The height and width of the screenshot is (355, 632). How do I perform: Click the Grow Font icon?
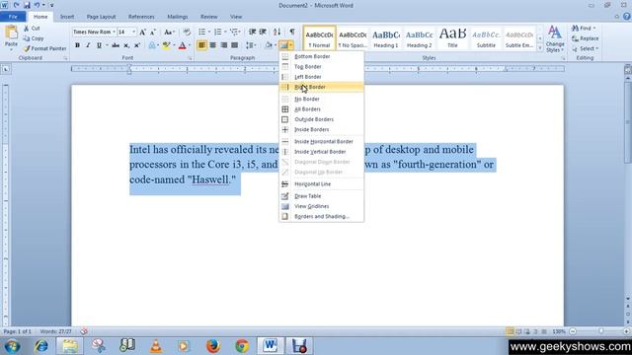tap(142, 33)
